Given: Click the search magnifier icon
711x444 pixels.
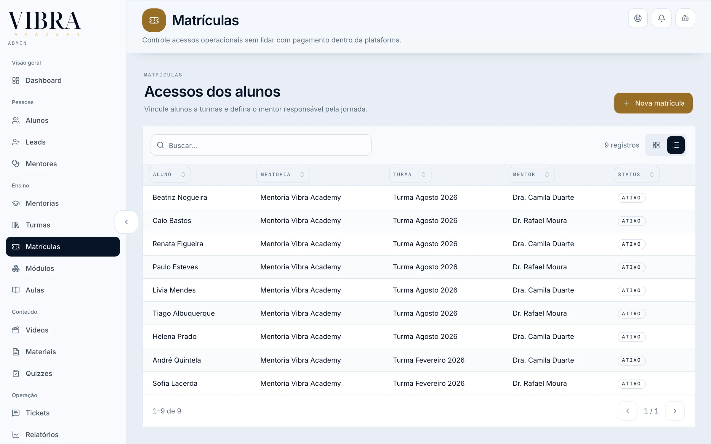Looking at the screenshot, I should 161,145.
